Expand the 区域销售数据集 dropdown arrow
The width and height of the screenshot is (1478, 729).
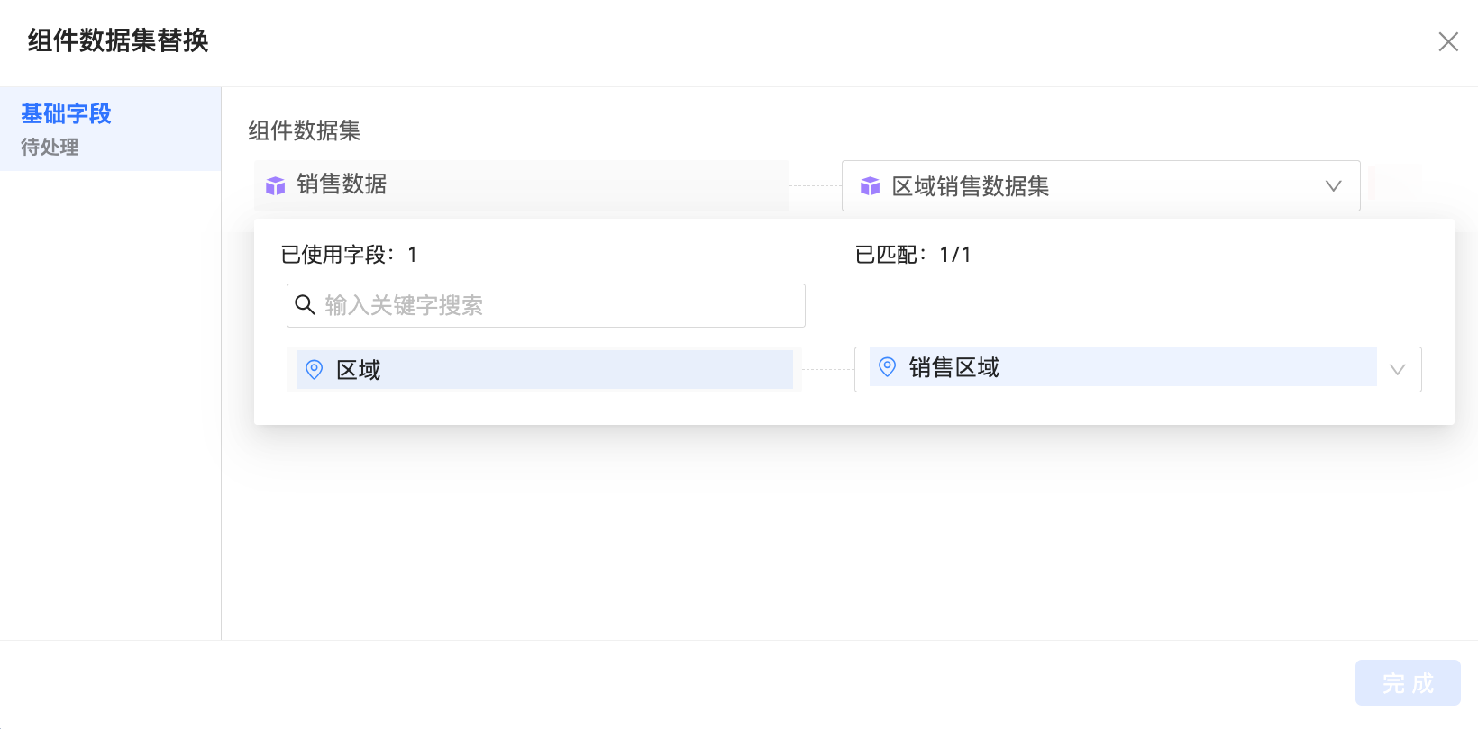pyautogui.click(x=1334, y=186)
